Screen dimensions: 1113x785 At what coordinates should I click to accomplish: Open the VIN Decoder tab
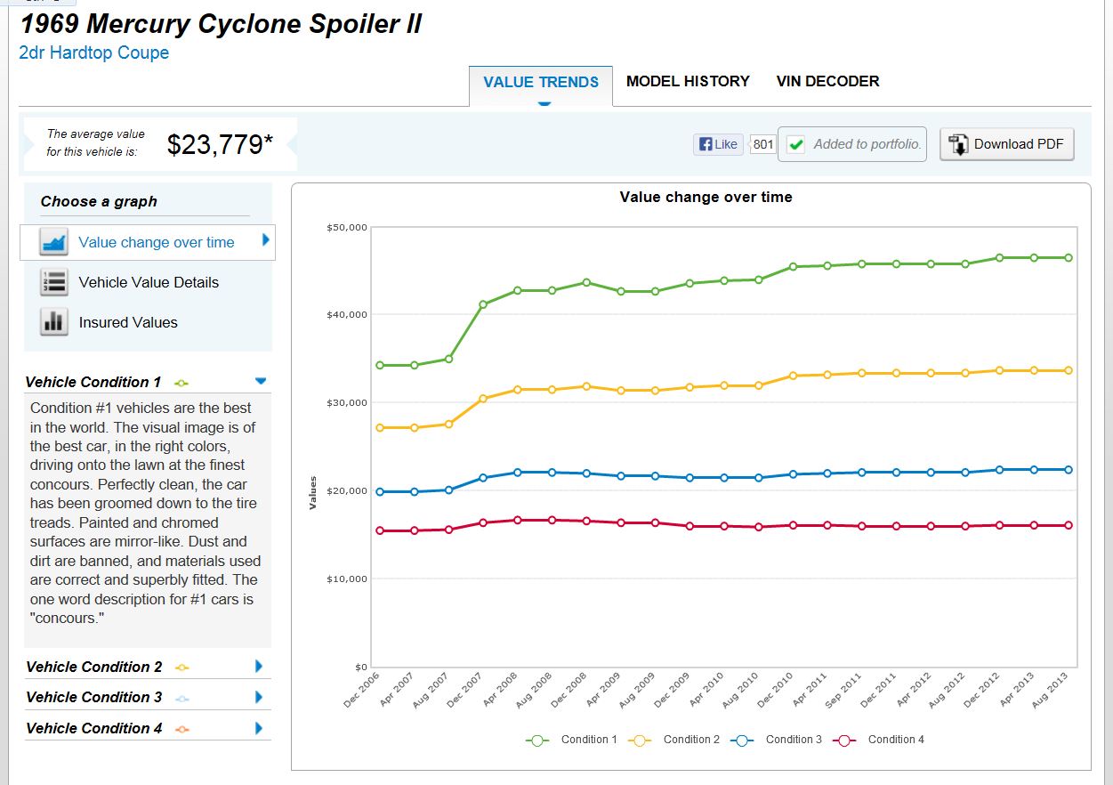(827, 81)
